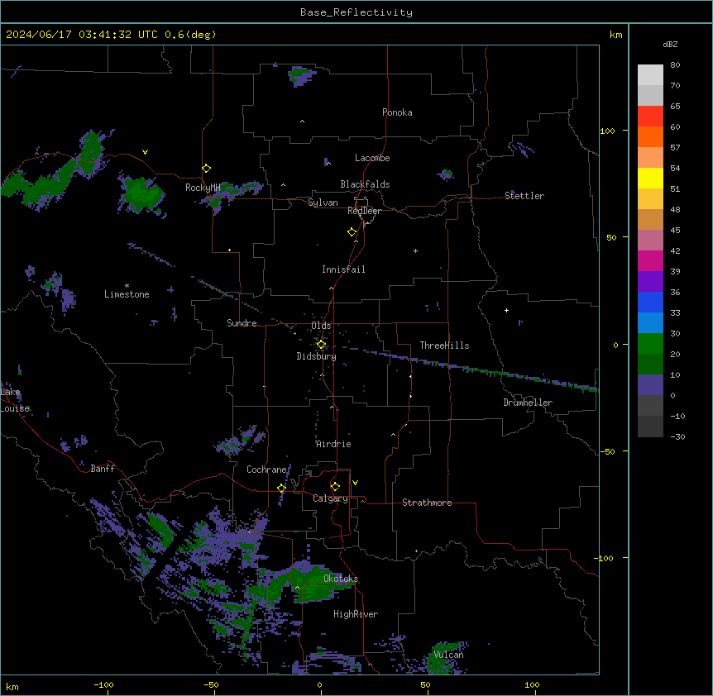
Task: Select the bright green 20-30 dBZ legend swatch
Action: coord(650,344)
